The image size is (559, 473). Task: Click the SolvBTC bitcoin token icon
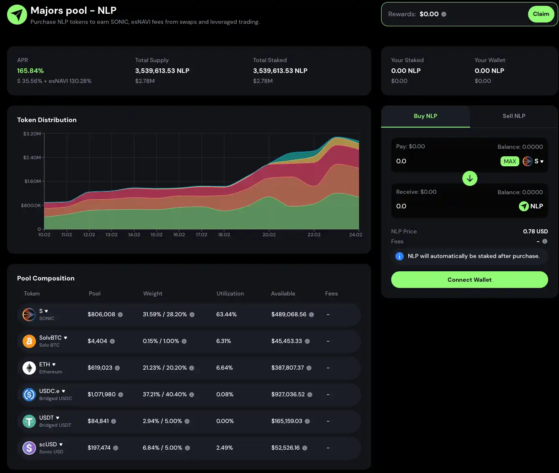(x=29, y=341)
